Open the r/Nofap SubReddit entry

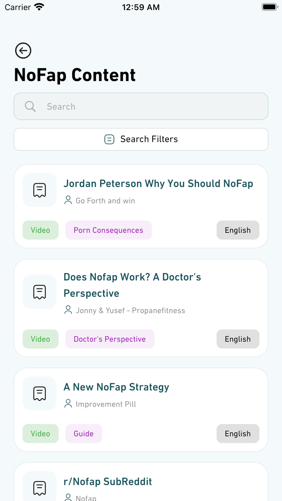(x=108, y=481)
